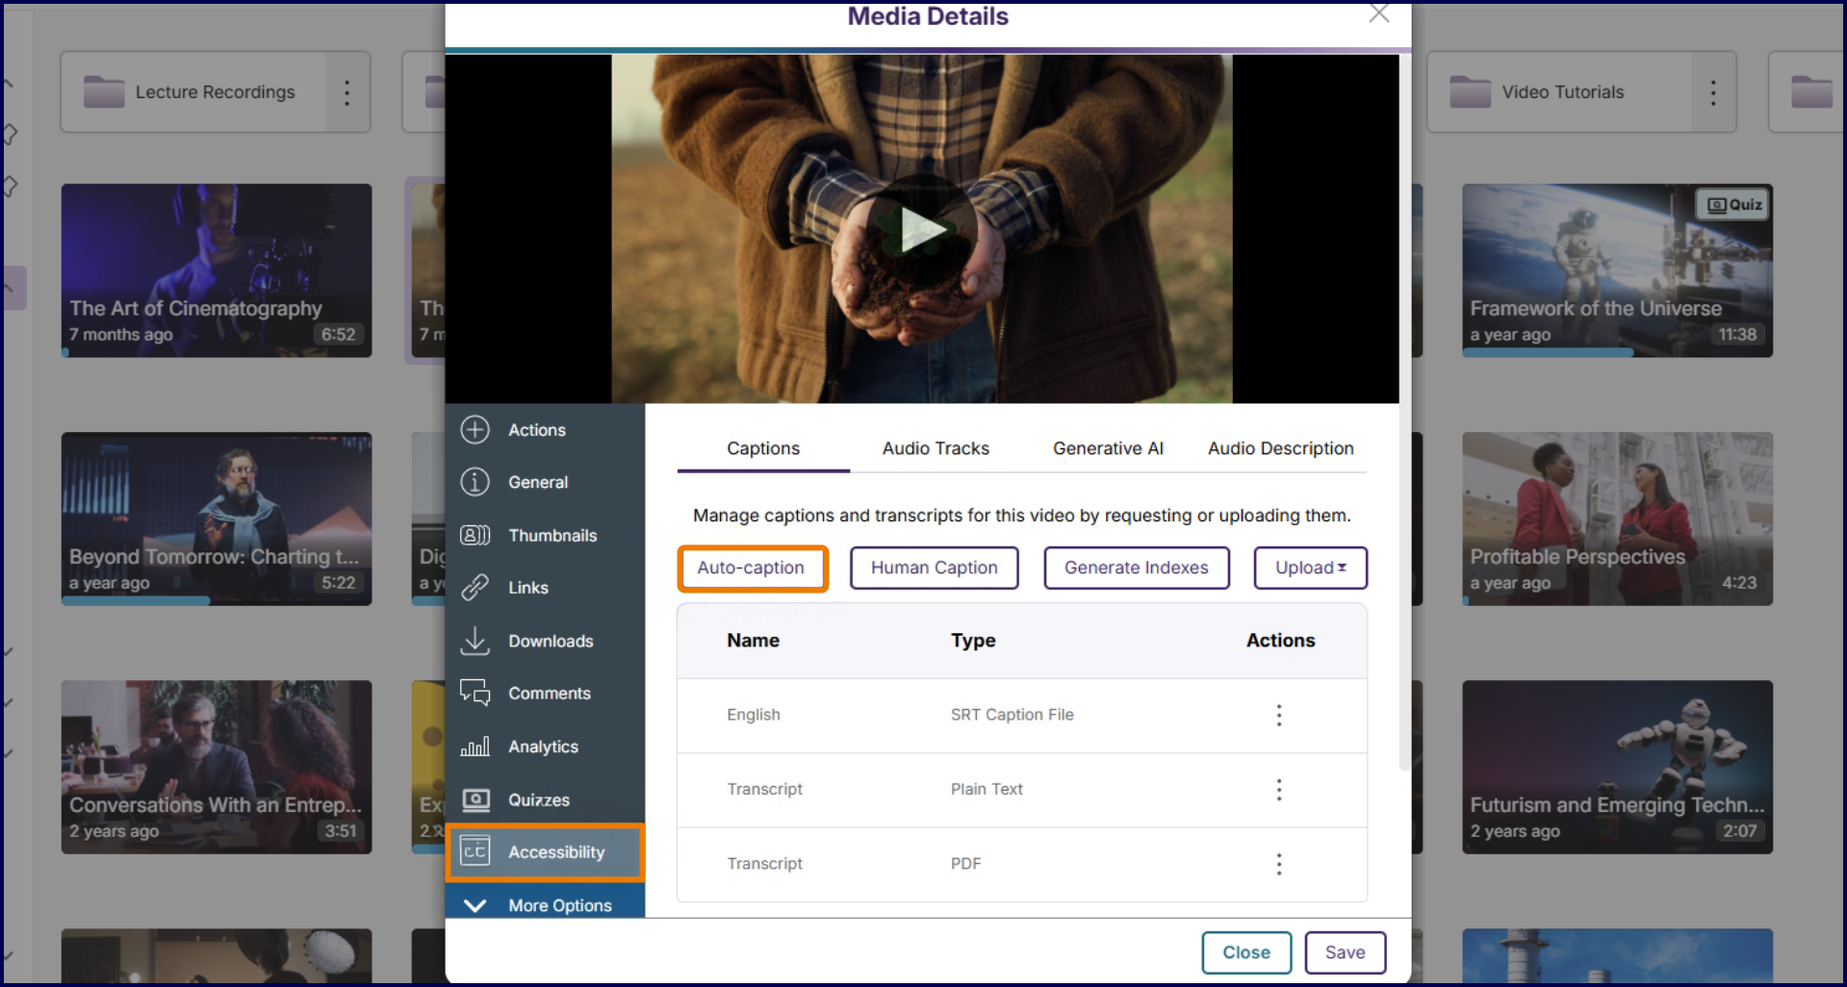Open the Generative AI tab
The image size is (1847, 987).
coord(1108,448)
